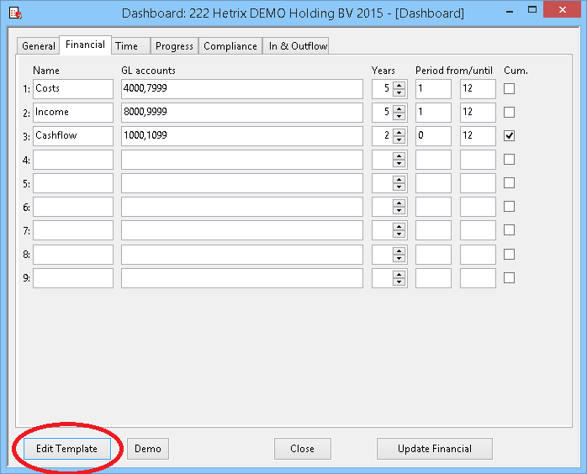
Task: Increase Years value for Costs row
Action: 399,85
